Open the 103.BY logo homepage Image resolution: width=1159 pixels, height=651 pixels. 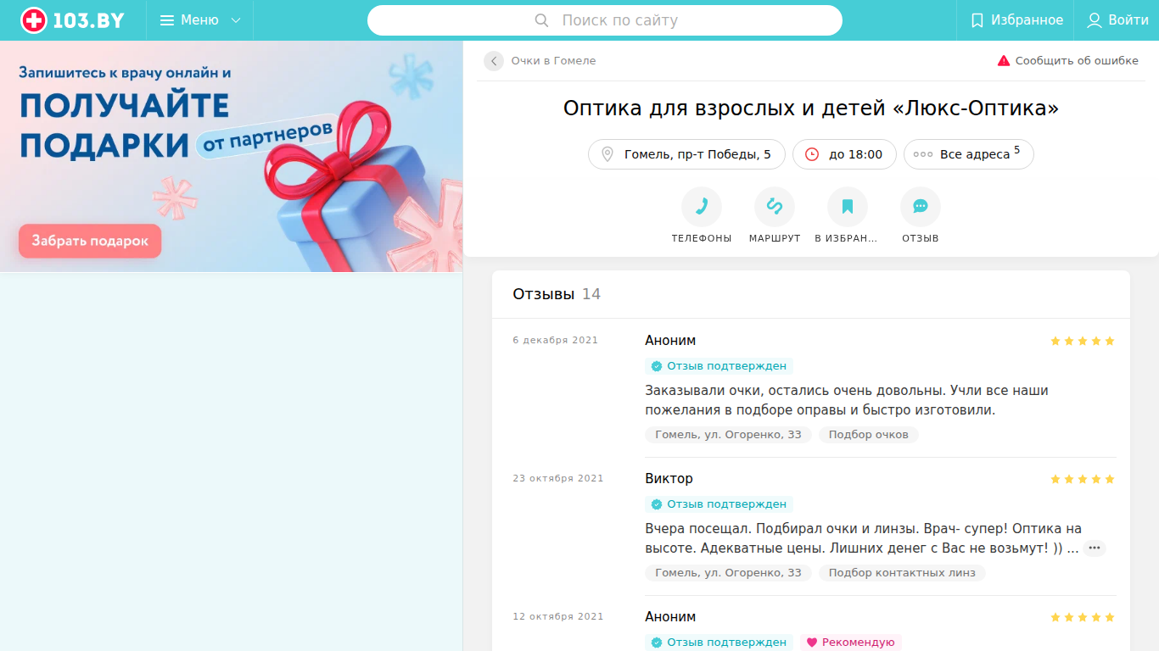pos(72,20)
